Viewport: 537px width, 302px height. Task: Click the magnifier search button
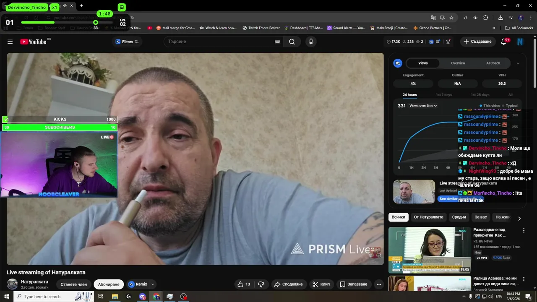(x=292, y=42)
